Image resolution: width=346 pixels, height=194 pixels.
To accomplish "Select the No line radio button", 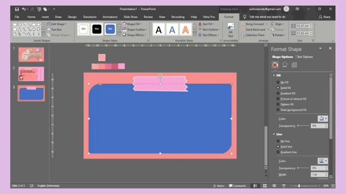I will pyautogui.click(x=278, y=141).
